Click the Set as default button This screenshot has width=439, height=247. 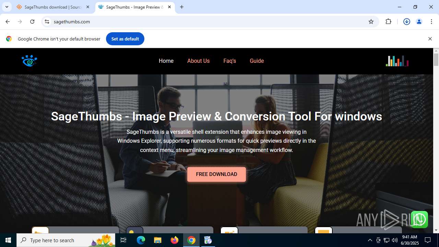tap(125, 39)
